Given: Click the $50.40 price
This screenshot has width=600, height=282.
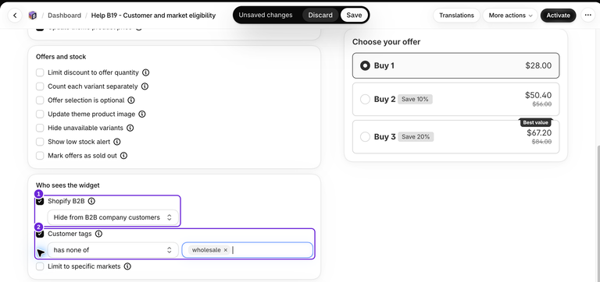Looking at the screenshot, I should point(538,95).
